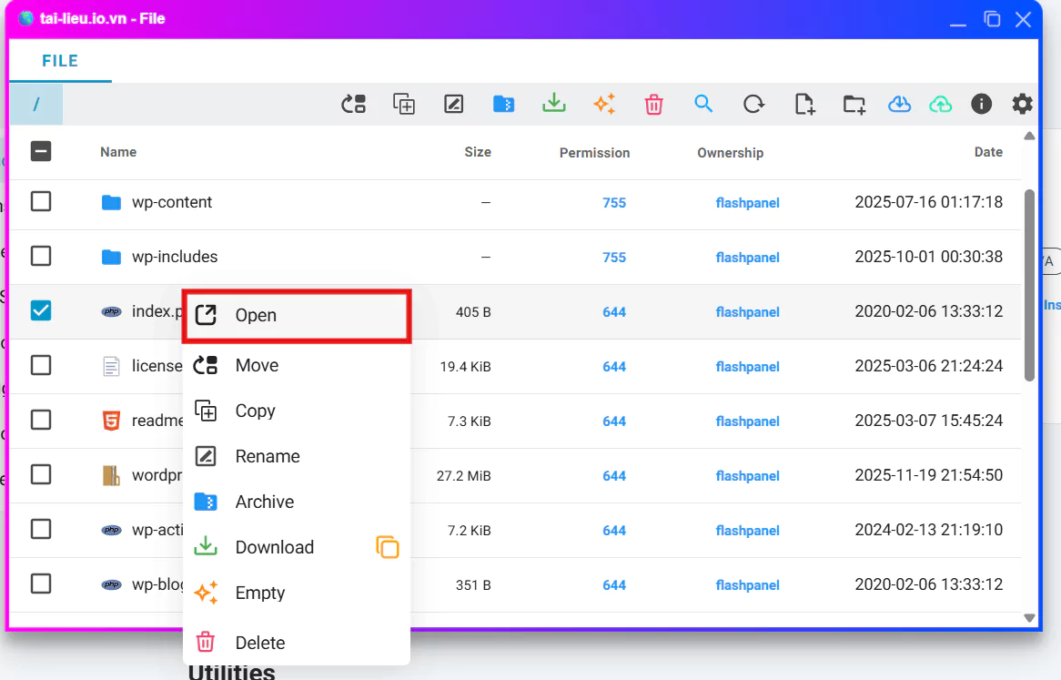Open settings with the gear icon

point(1023,104)
